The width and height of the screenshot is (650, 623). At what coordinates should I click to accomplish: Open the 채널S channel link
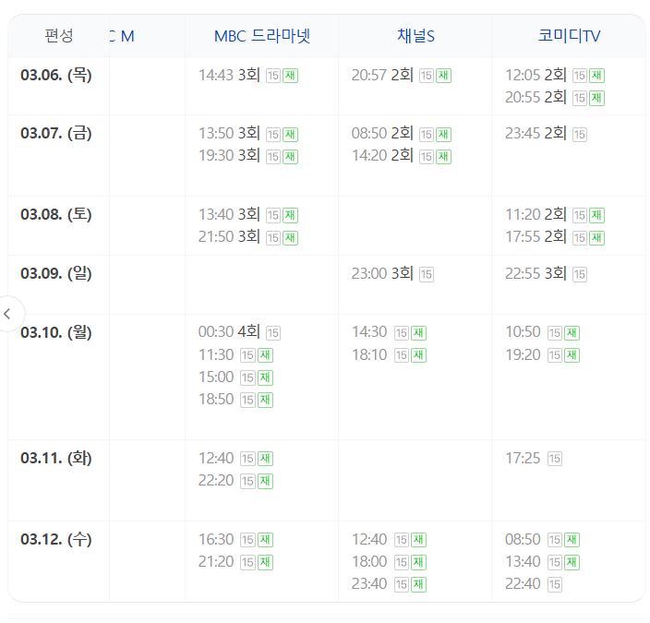click(x=415, y=36)
